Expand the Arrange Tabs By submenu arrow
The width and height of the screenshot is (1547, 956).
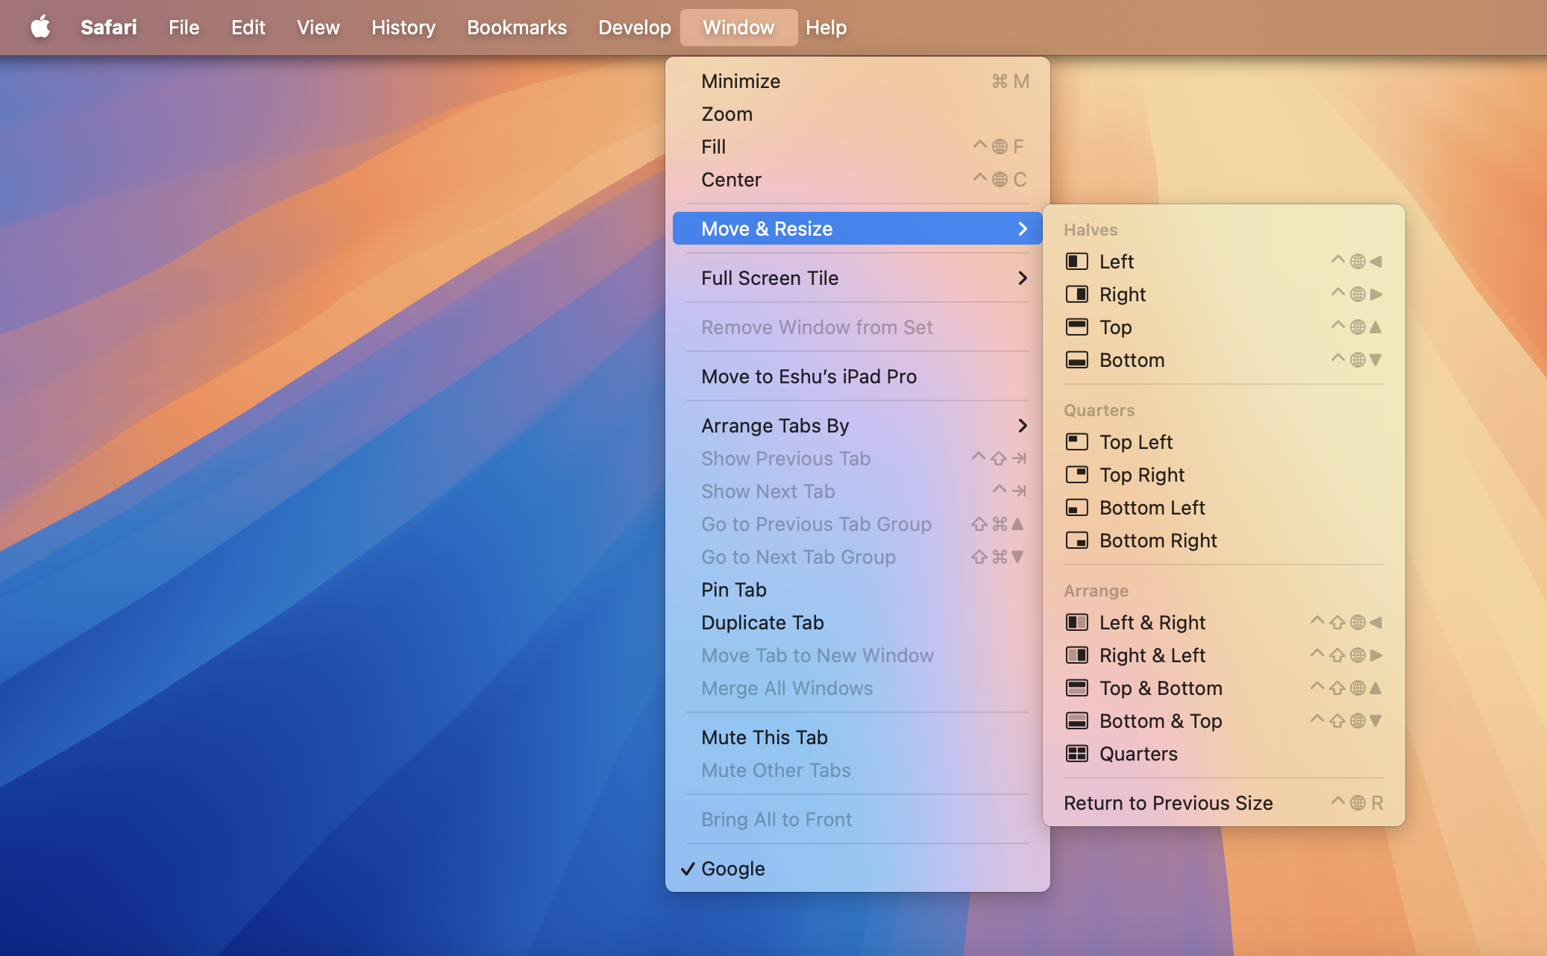tap(1023, 426)
